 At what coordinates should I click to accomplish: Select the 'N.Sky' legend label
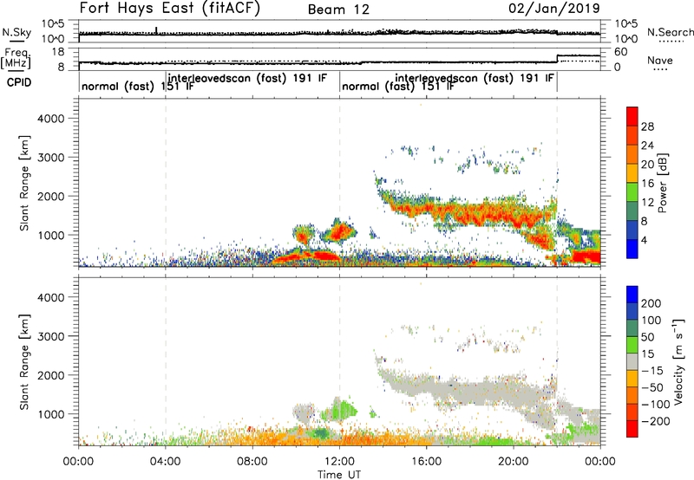pyautogui.click(x=16, y=32)
